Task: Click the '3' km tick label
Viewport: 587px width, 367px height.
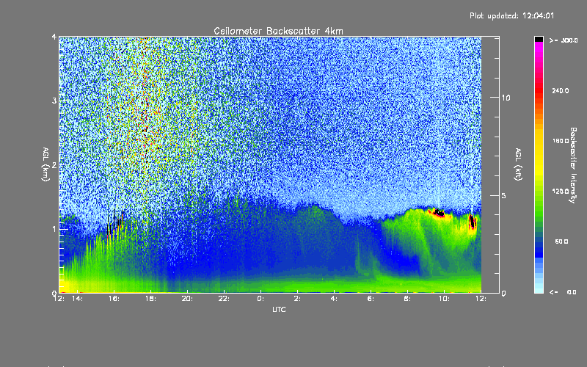Action: click(54, 101)
